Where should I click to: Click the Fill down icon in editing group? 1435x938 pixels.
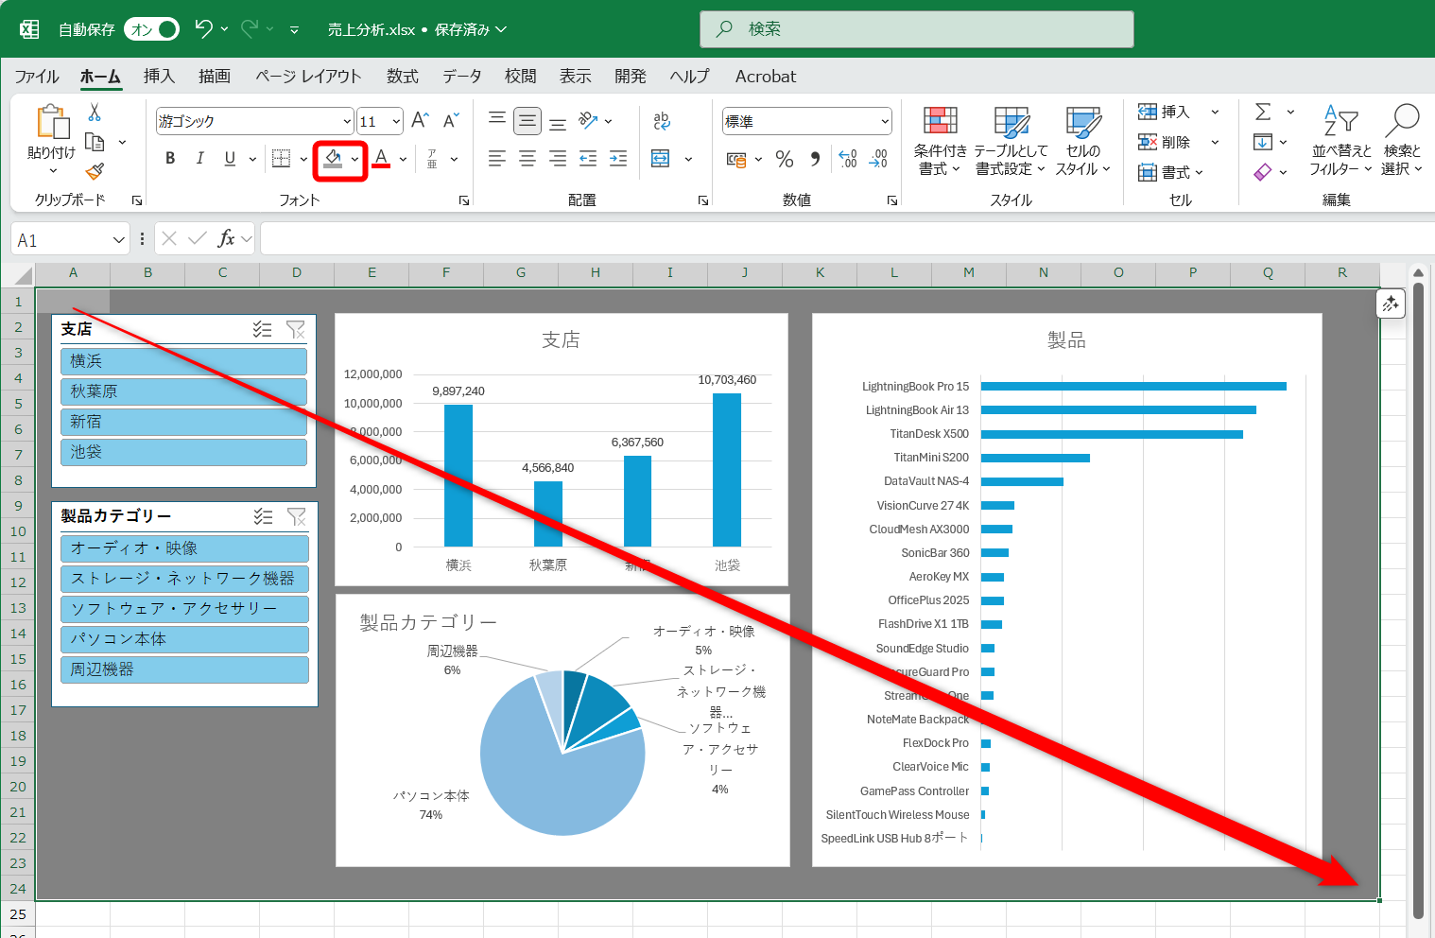point(1263,142)
